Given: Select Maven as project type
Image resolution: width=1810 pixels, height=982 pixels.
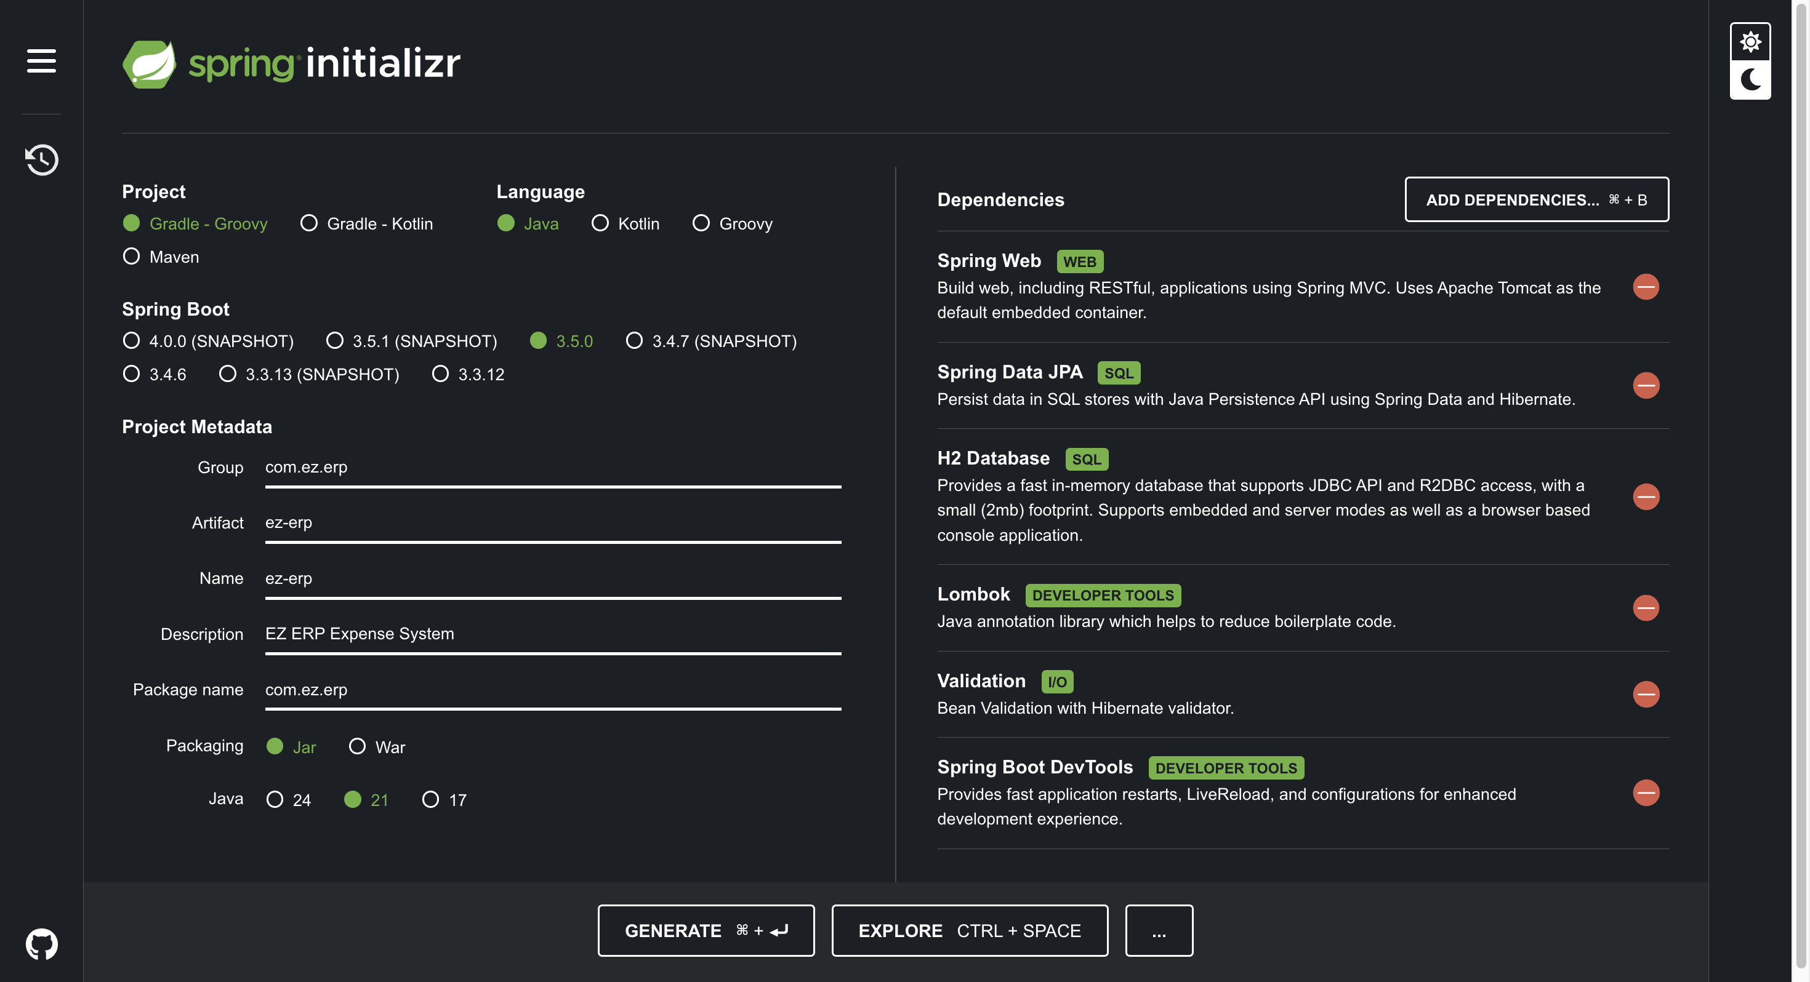Looking at the screenshot, I should click(131, 257).
